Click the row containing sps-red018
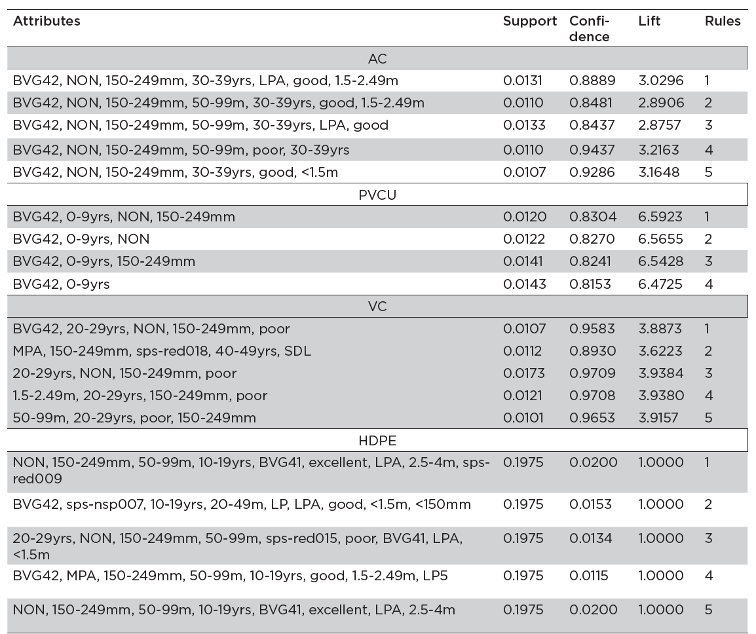This screenshot has height=634, width=756. pyautogui.click(x=162, y=351)
